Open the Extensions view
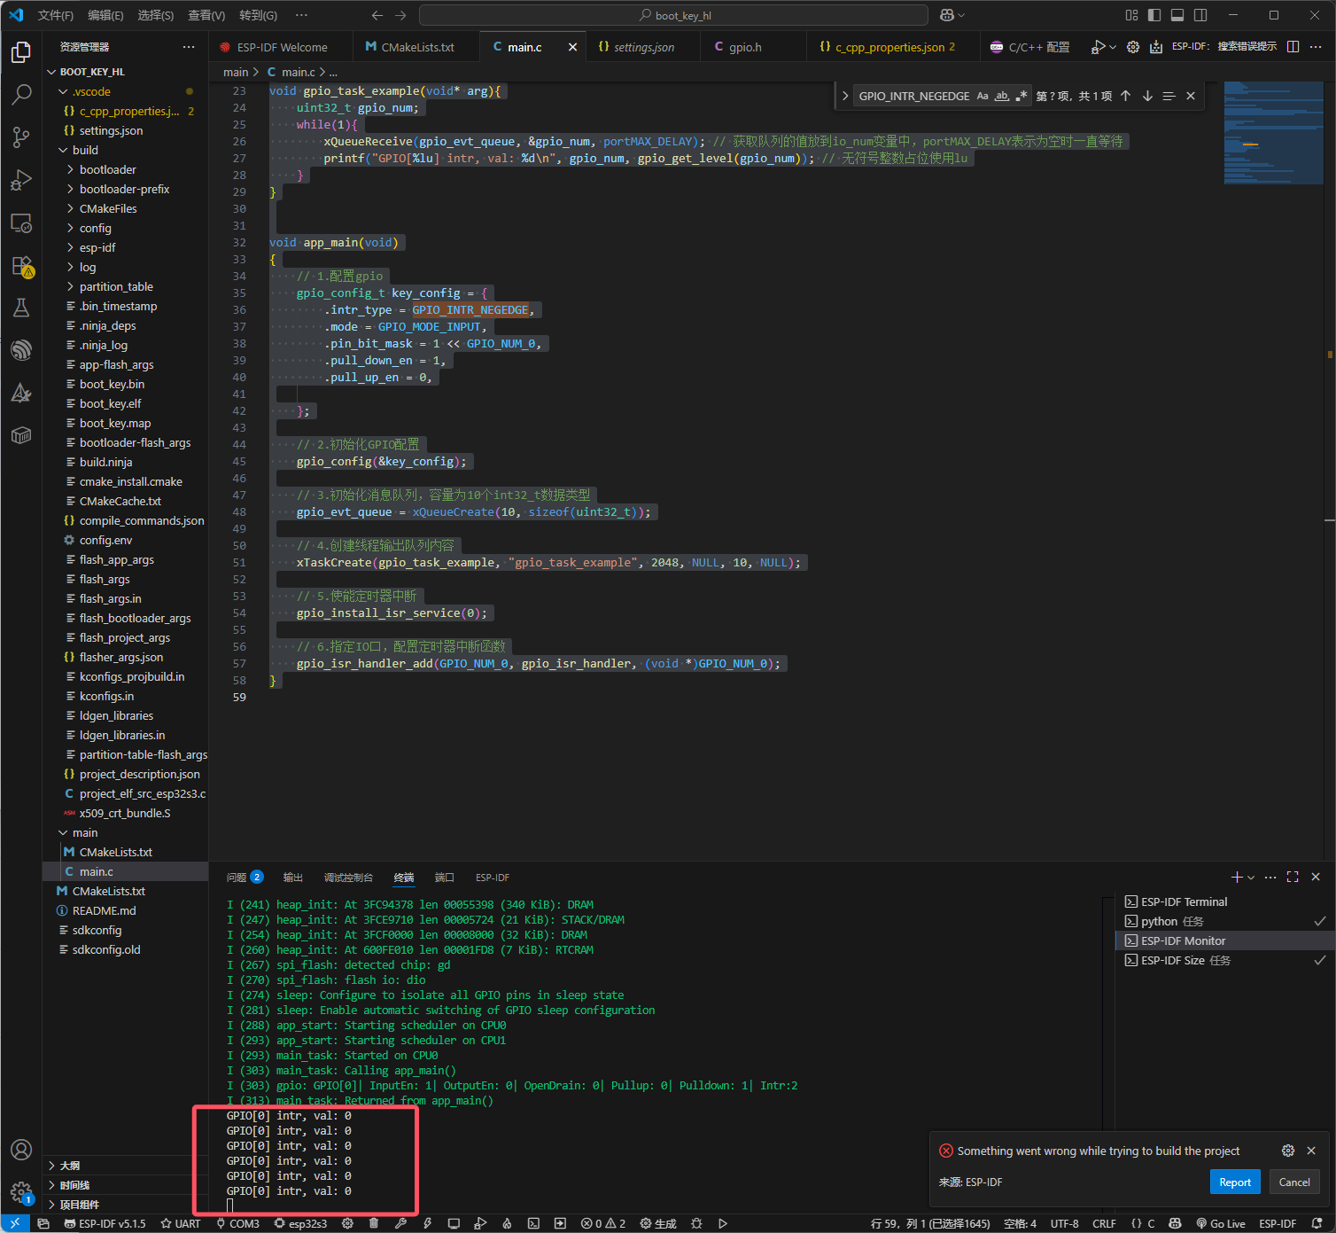Screen dimensions: 1336x1233 click(21, 265)
